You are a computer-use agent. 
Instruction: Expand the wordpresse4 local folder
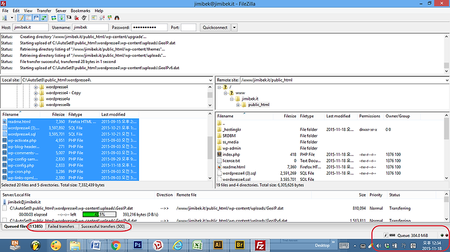point(36,87)
